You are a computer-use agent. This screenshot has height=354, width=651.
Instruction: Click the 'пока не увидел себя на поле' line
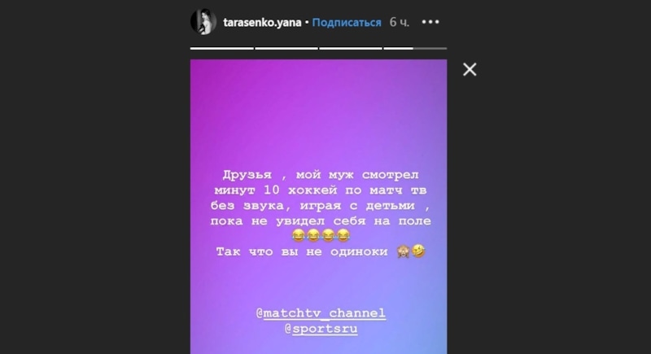pyautogui.click(x=321, y=221)
